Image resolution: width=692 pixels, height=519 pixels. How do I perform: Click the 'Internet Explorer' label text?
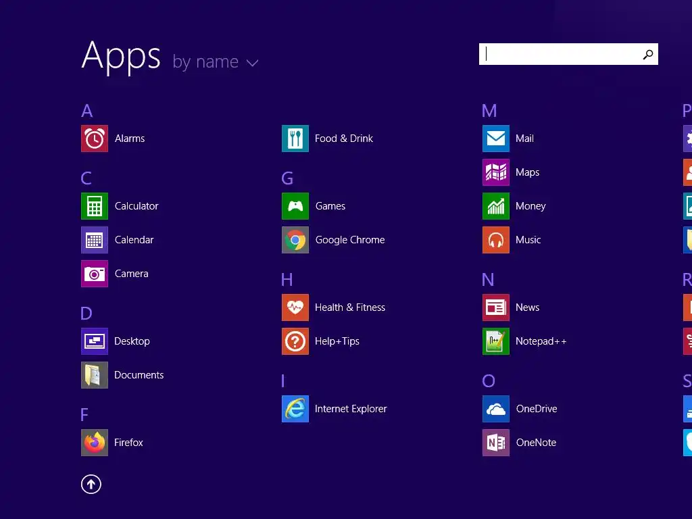351,409
